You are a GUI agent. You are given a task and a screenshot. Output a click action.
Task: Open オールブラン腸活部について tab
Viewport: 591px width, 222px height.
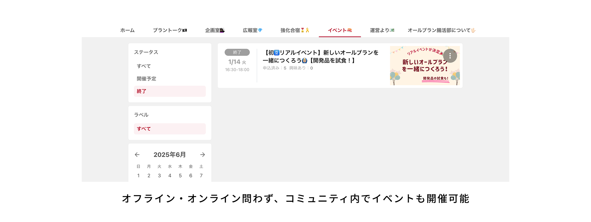pos(441,30)
